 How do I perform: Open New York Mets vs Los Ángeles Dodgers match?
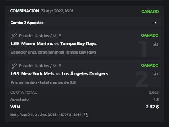tap(65, 74)
